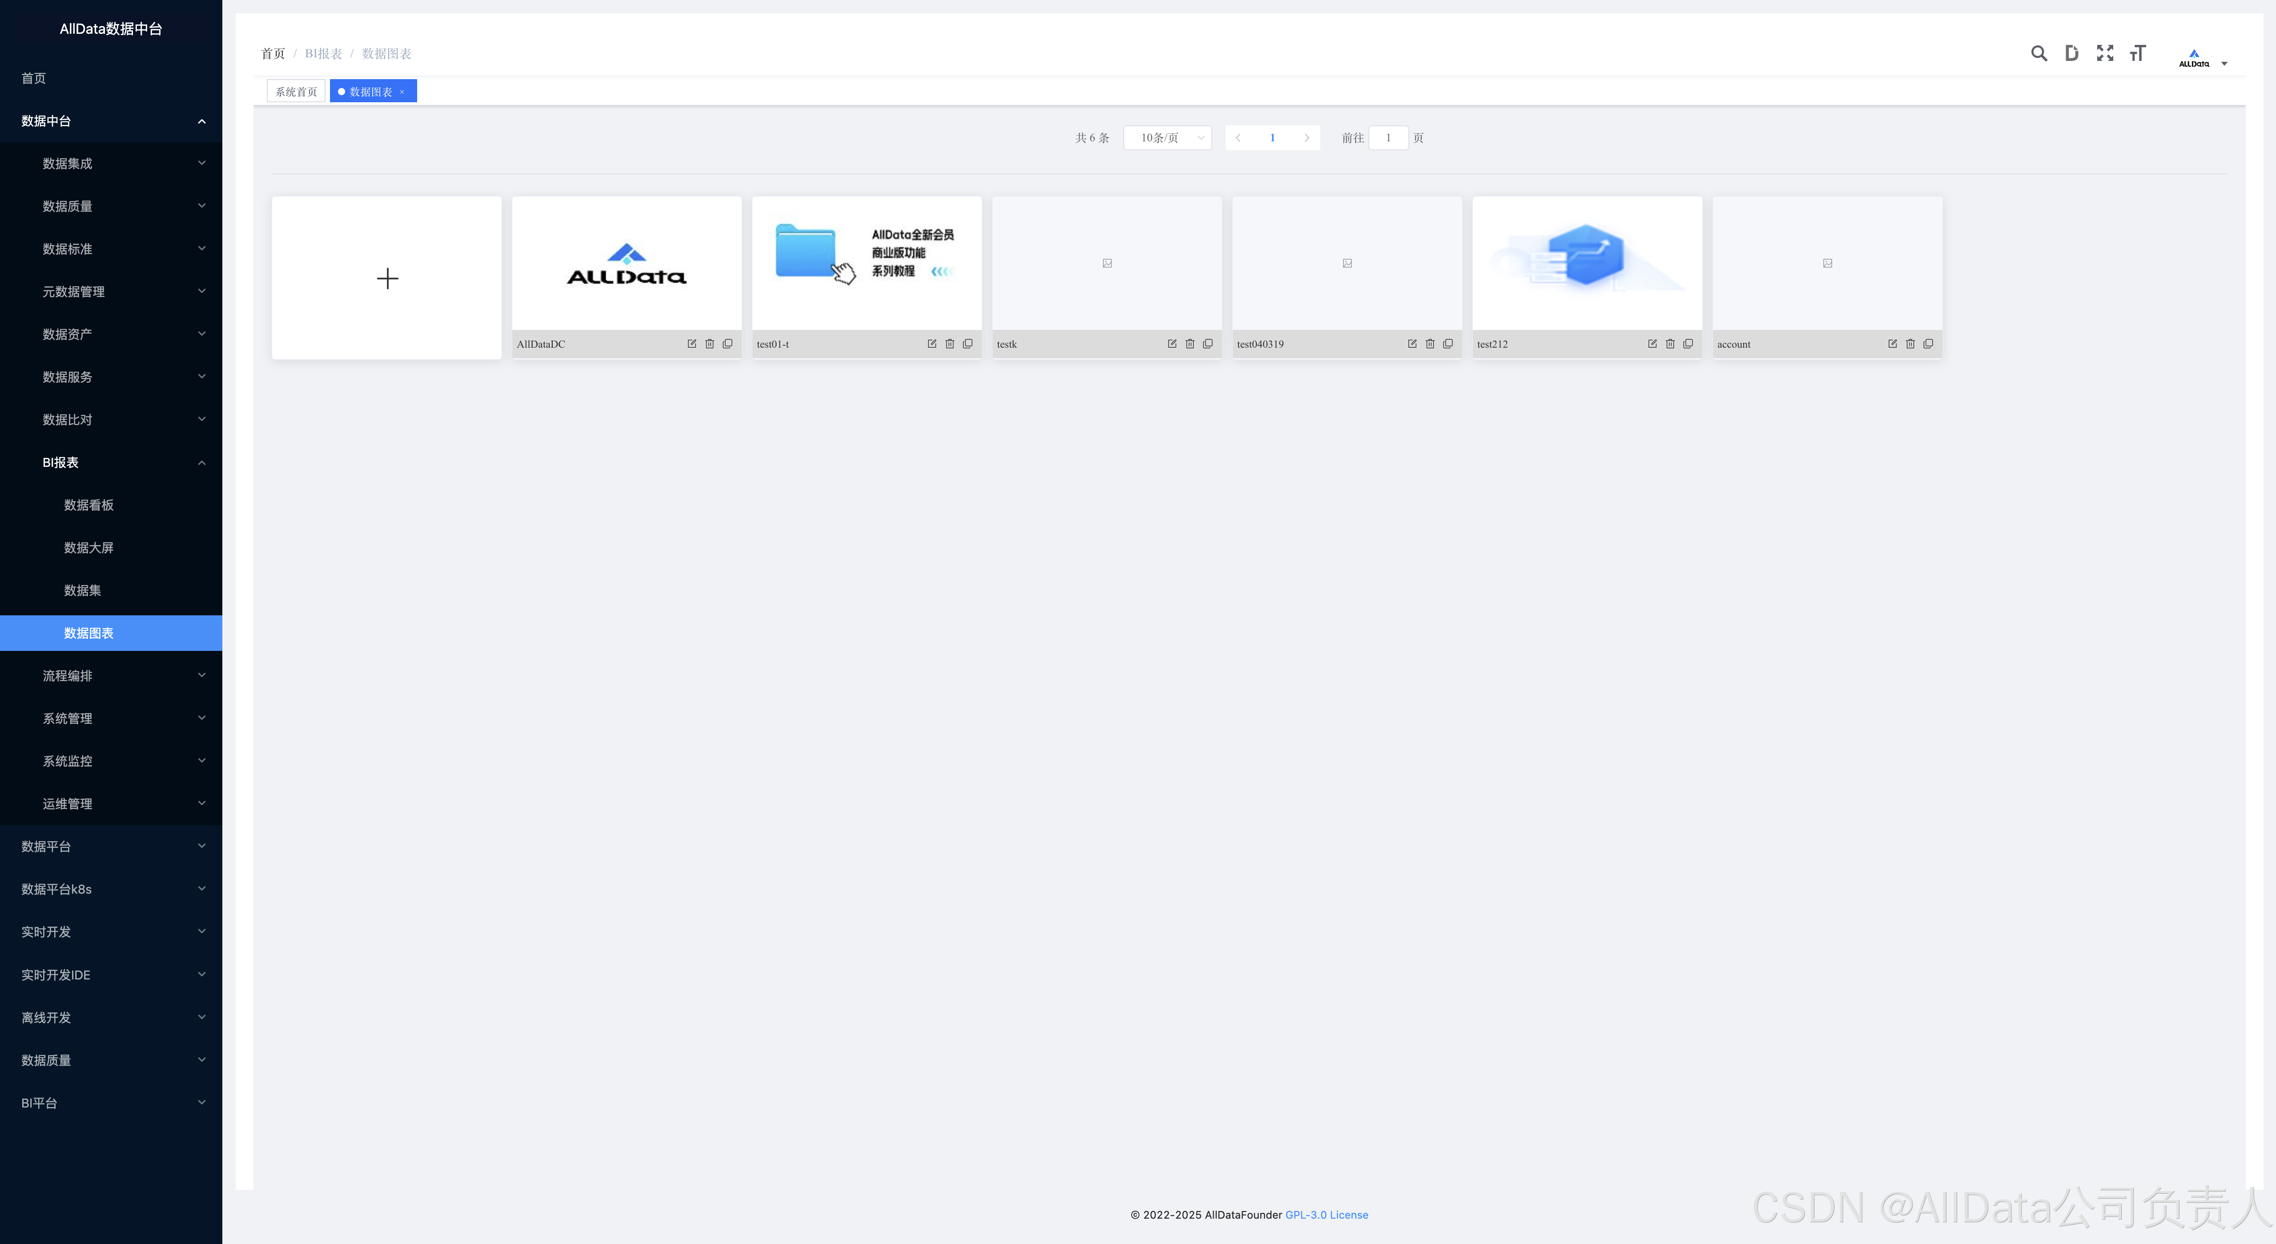Click the edit icon on test212 card

[1652, 344]
